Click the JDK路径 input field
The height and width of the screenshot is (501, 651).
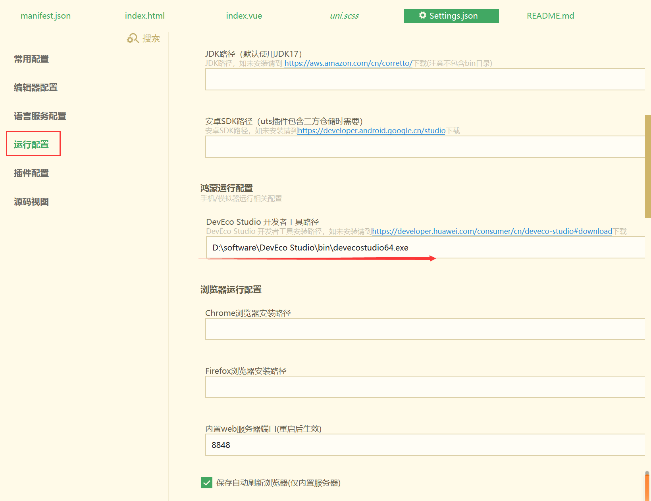[x=425, y=79]
